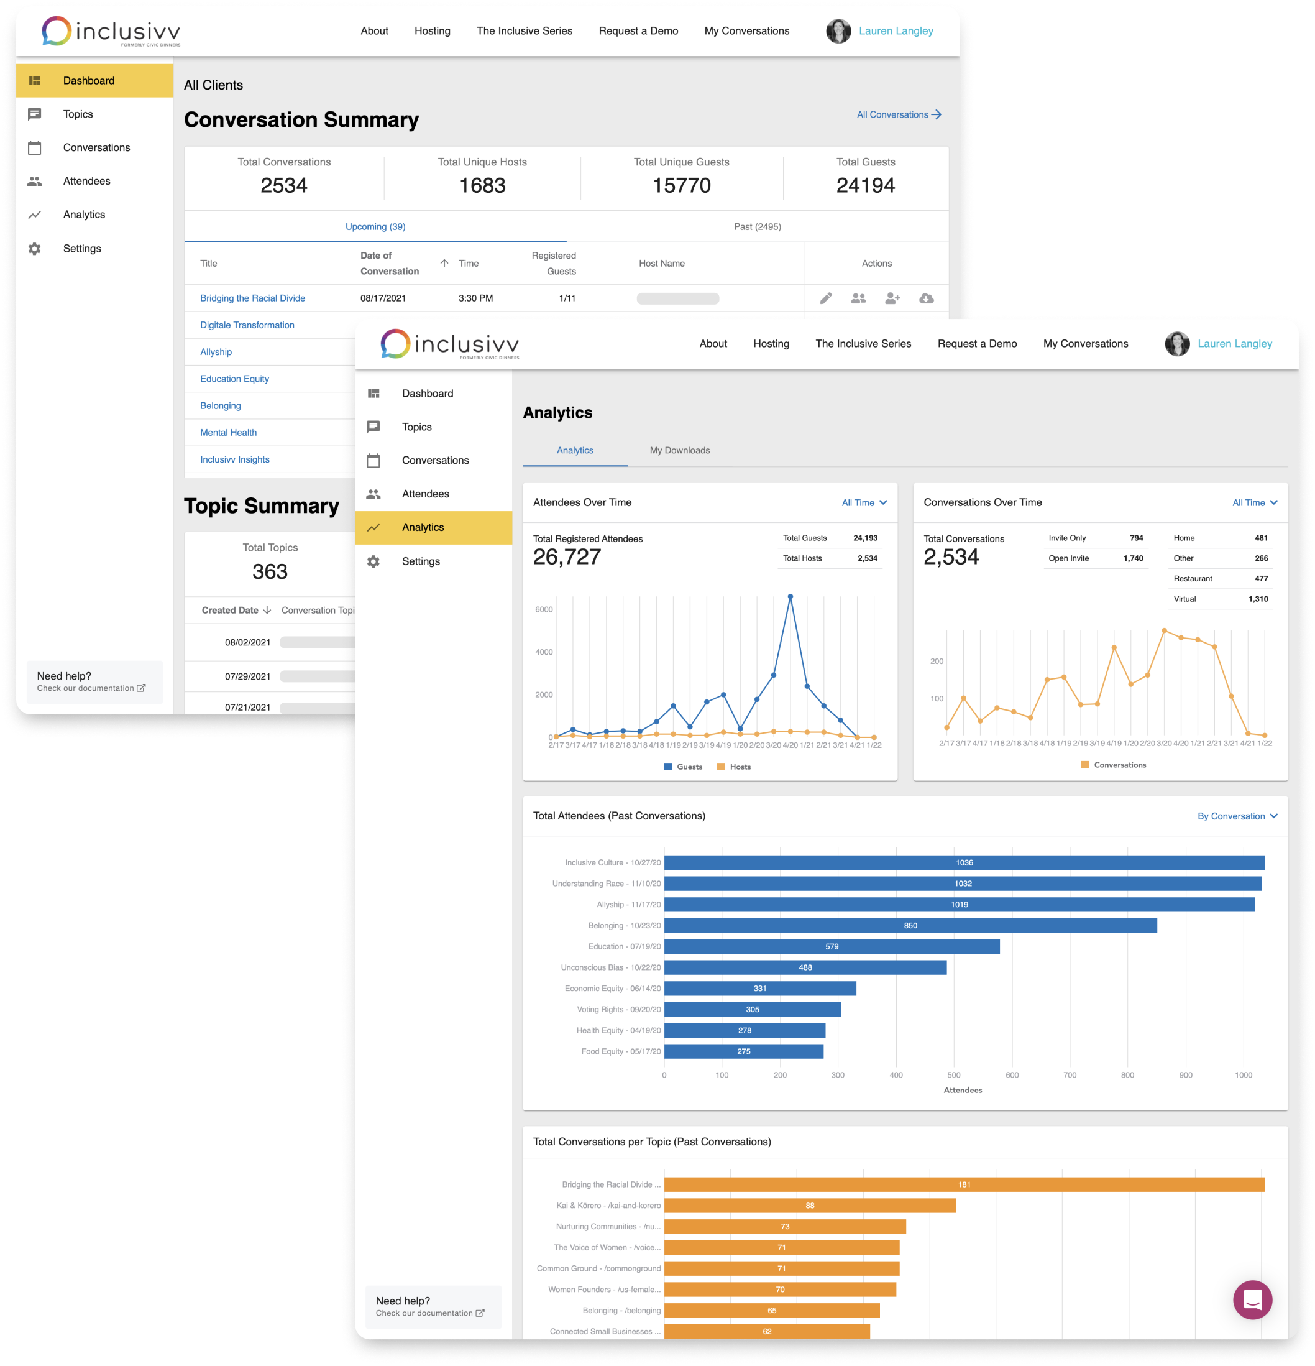Screen dimensions: 1315x1366
Task: Click Topics icon in Dashboard sidebar
Action: click(35, 114)
